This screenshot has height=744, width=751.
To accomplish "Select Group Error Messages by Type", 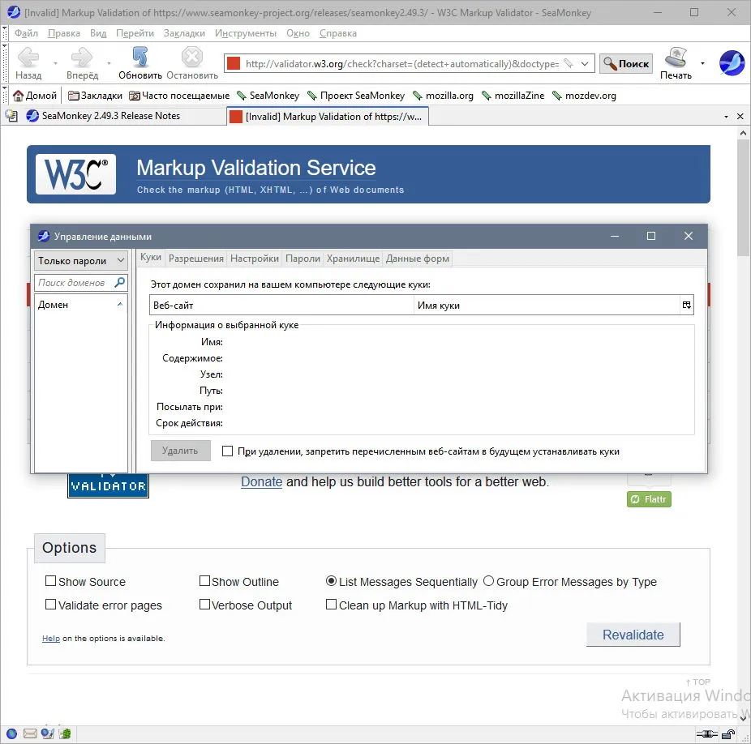I will [488, 581].
